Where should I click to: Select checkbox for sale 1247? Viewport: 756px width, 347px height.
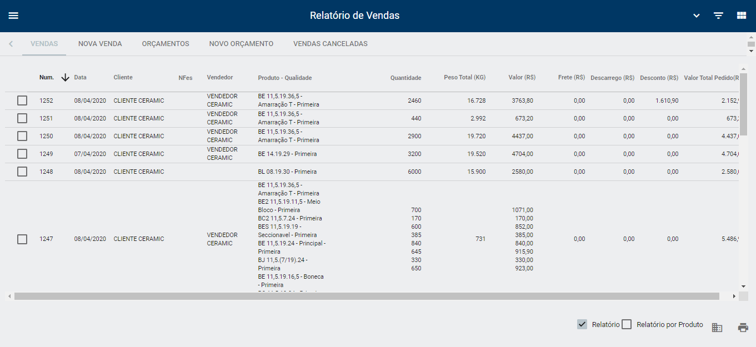[22, 239]
